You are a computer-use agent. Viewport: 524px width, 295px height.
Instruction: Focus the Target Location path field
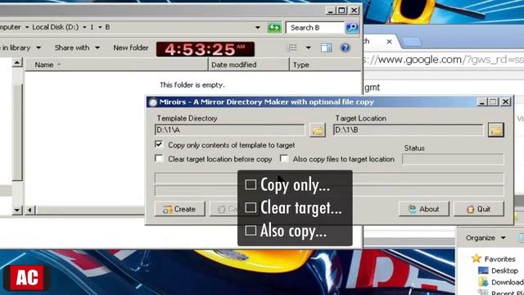(408, 129)
